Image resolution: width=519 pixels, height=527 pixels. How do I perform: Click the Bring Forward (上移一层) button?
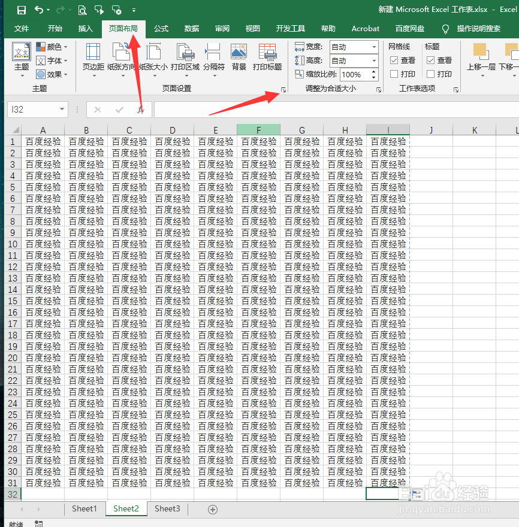pyautogui.click(x=481, y=60)
